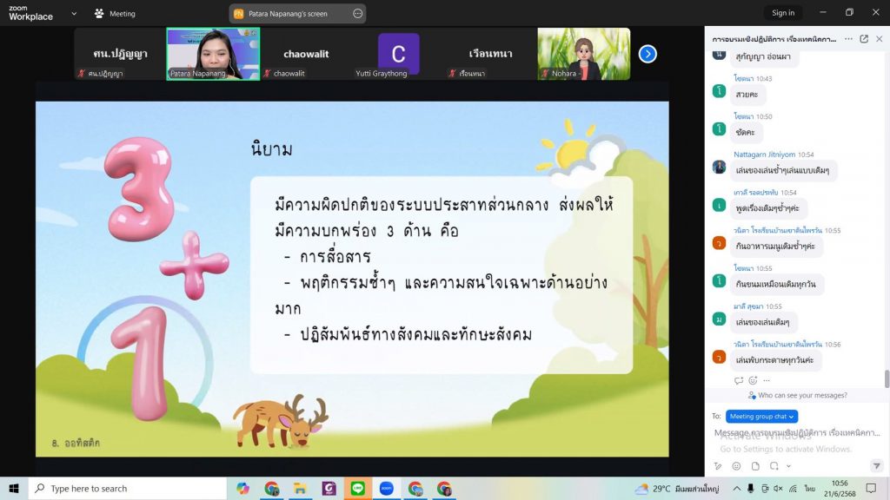Select Nohara avatar video tile

(x=583, y=54)
